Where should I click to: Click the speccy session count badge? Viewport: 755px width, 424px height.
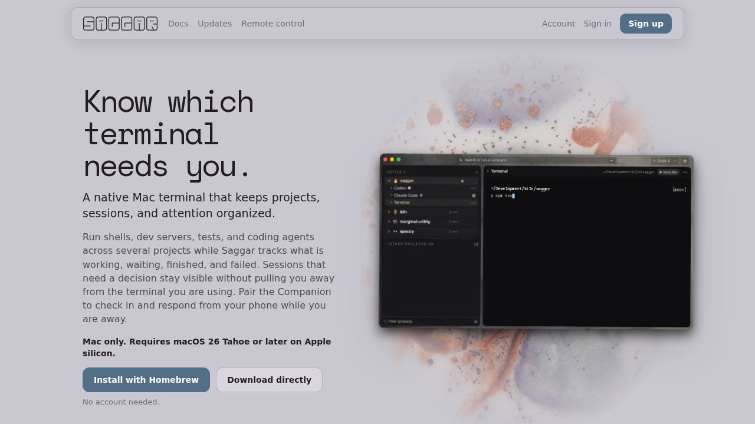tap(454, 231)
